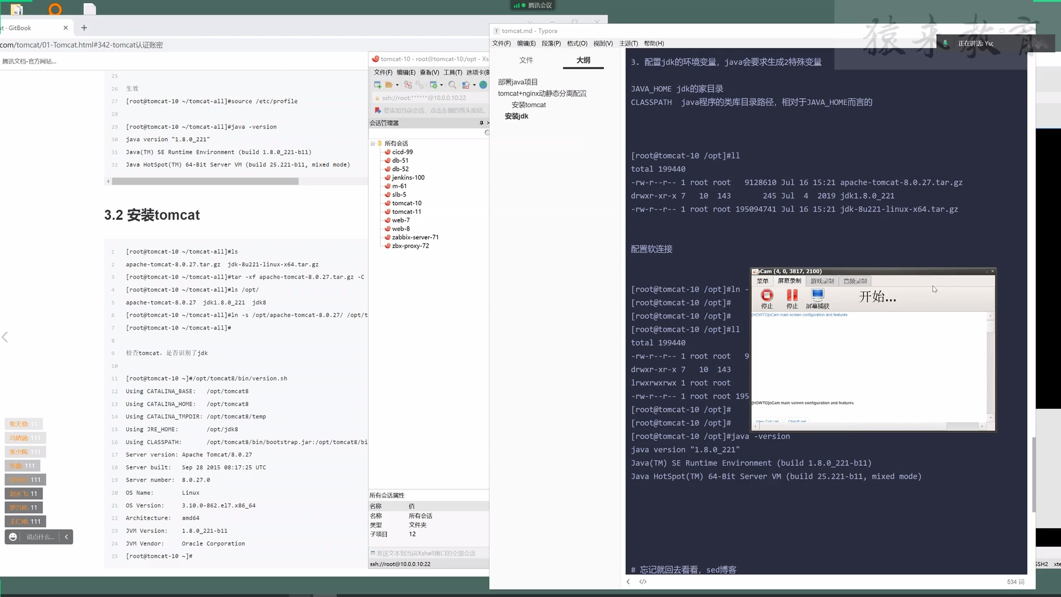Click the oCam red stop recording icon

pyautogui.click(x=767, y=296)
